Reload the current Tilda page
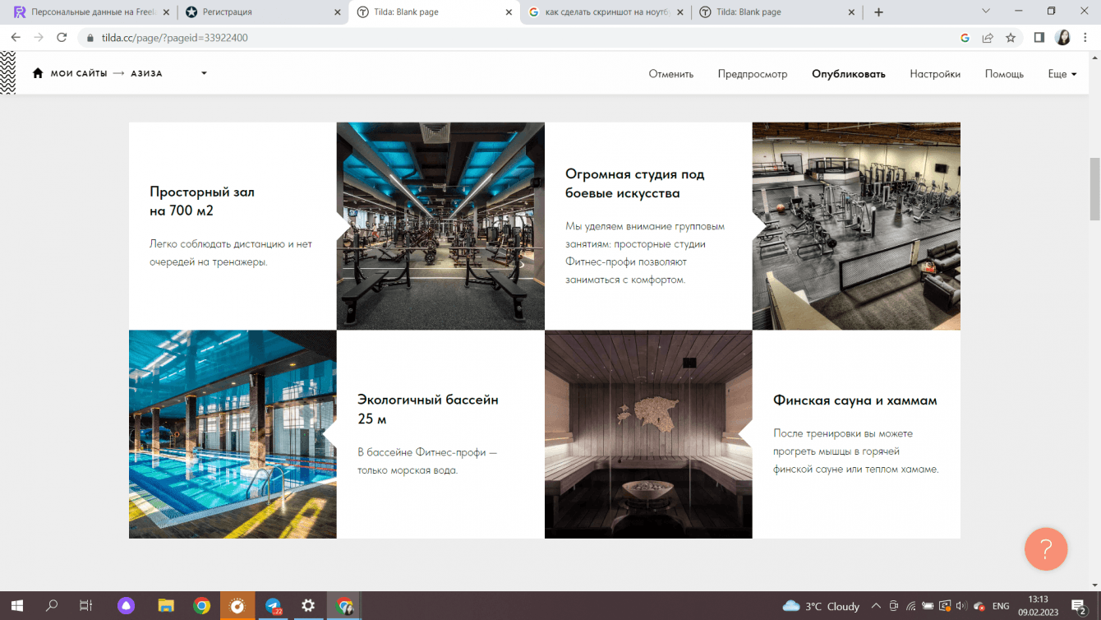1101x620 pixels. point(62,38)
